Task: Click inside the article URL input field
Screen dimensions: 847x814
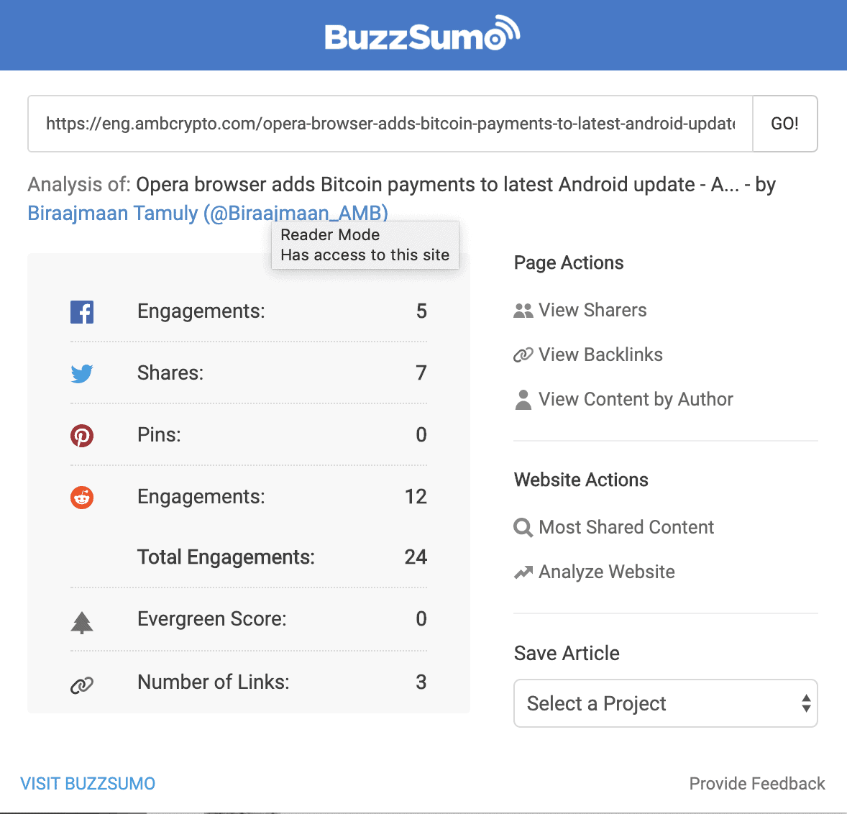Action: [x=388, y=124]
